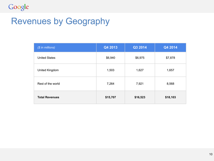Select the $15,707 total revenue value
The image size is (214, 161).
tap(110, 97)
